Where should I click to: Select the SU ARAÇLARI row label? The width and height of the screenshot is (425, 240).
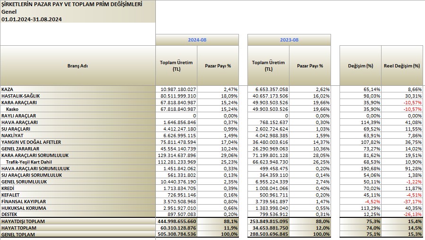pos(16,129)
